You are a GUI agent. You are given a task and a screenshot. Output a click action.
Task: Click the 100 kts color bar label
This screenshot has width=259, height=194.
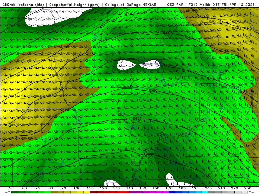[x=77, y=188]
